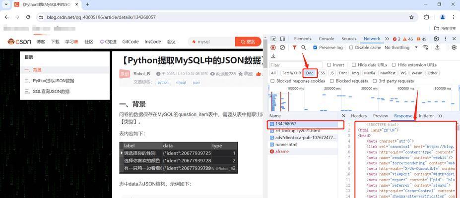
Task: Show All request types
Action: [x=273, y=73]
